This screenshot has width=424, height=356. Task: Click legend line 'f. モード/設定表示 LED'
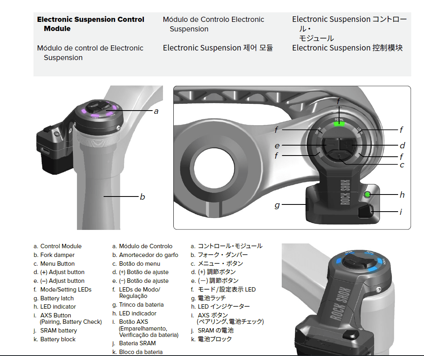pos(223,290)
